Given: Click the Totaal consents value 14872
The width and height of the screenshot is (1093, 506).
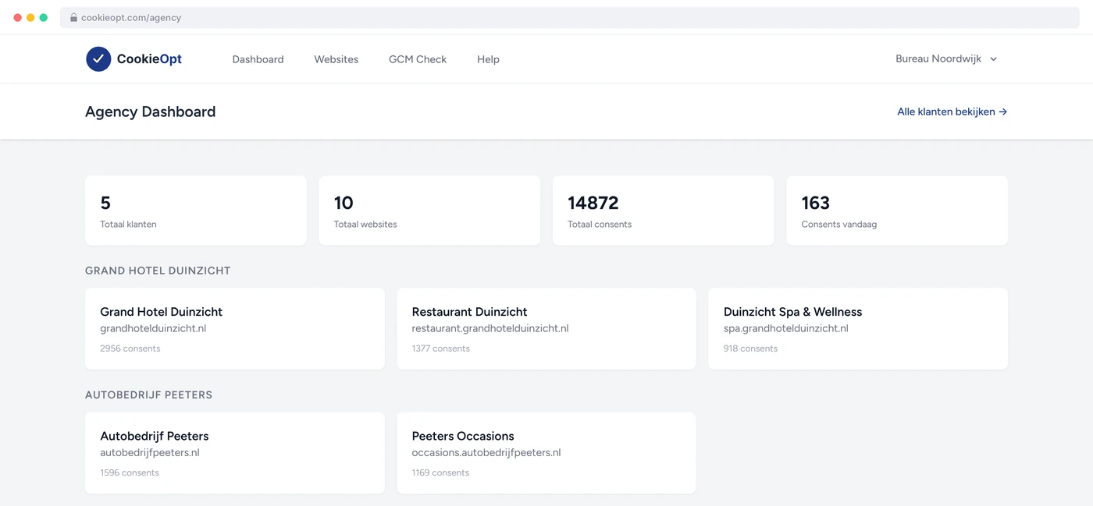Looking at the screenshot, I should [593, 203].
